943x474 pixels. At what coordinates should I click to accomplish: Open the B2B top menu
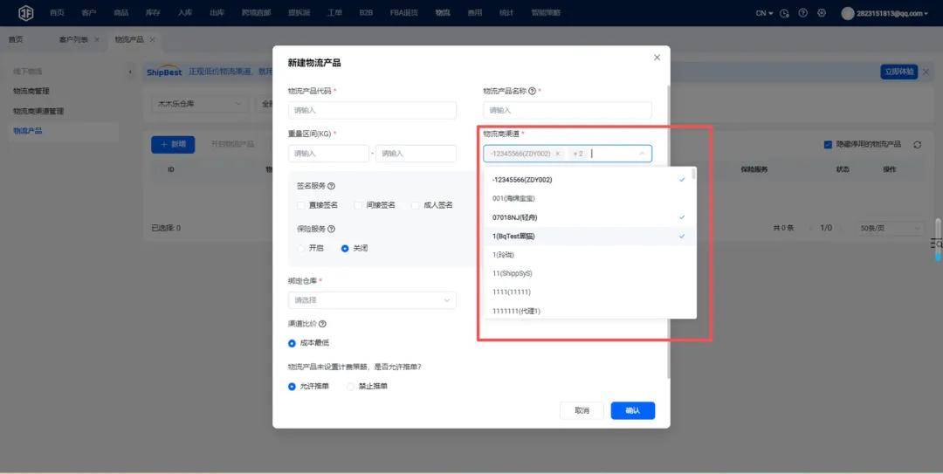pyautogui.click(x=366, y=12)
